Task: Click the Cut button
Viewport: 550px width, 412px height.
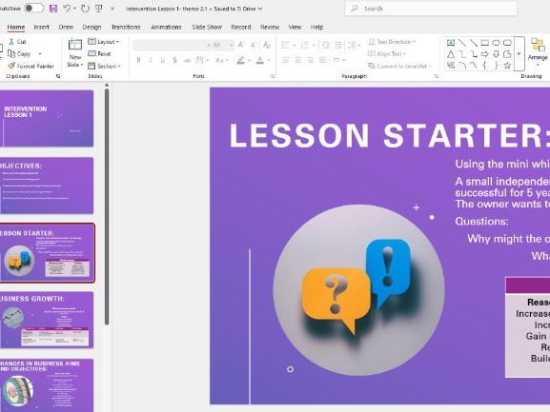Action: tap(17, 42)
